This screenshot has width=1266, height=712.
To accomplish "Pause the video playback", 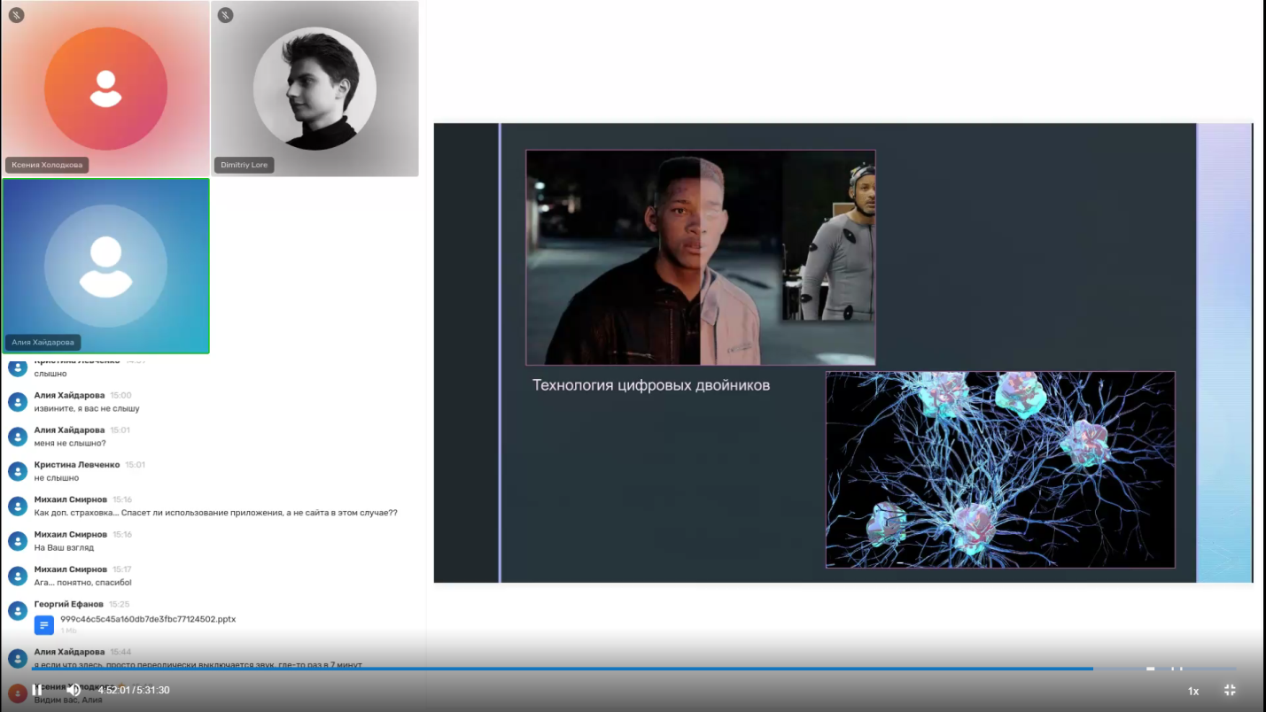I will click(x=36, y=690).
